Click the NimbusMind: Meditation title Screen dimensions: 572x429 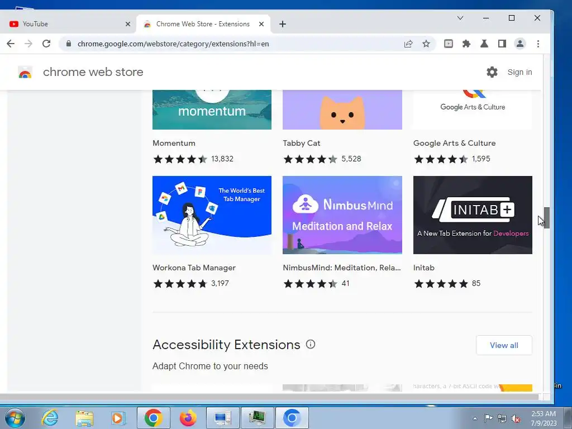point(342,268)
